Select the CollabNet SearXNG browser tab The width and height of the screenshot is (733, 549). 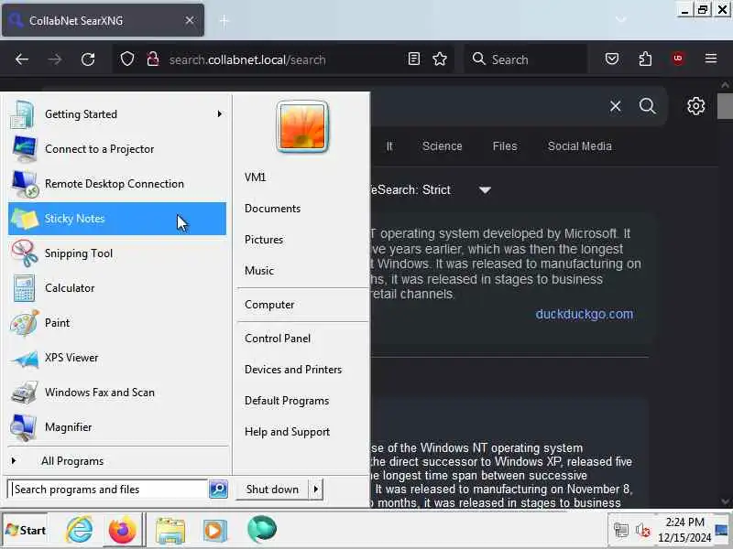click(x=103, y=20)
